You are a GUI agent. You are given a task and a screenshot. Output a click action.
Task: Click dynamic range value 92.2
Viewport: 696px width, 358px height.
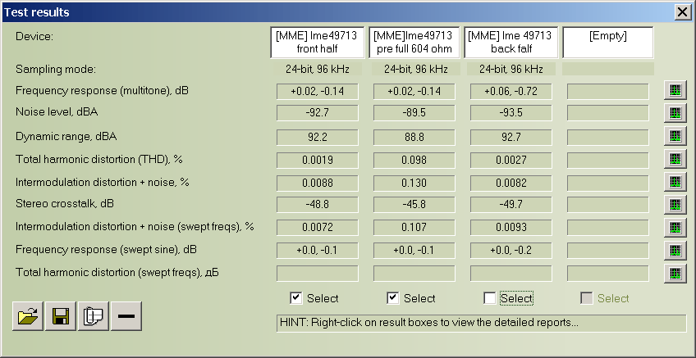[318, 137]
